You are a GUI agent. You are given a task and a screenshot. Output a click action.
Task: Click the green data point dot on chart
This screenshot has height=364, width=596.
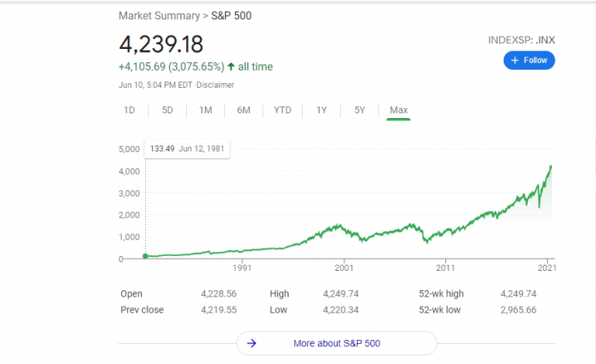pyautogui.click(x=145, y=256)
